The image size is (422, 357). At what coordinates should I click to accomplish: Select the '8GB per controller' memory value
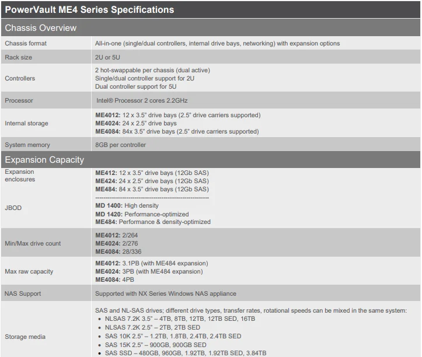tap(121, 145)
